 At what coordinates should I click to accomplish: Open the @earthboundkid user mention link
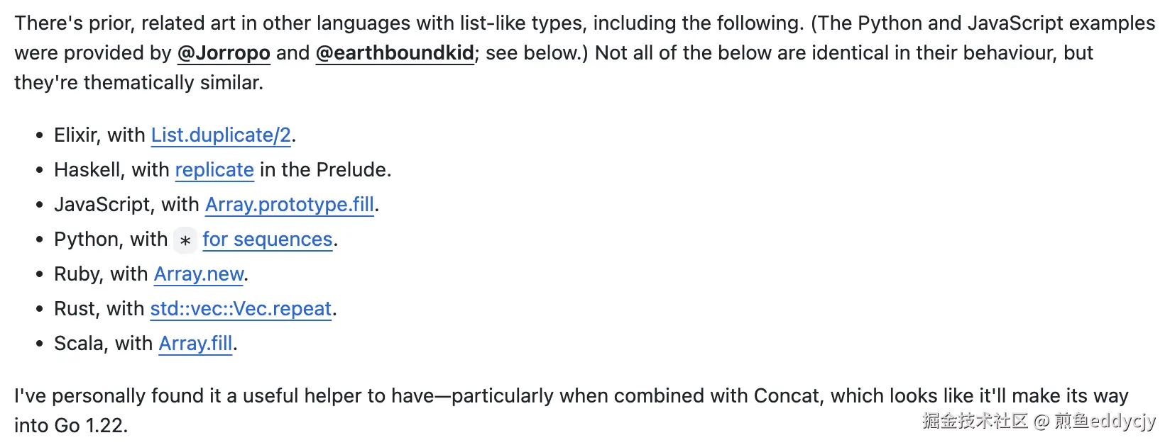[x=394, y=53]
